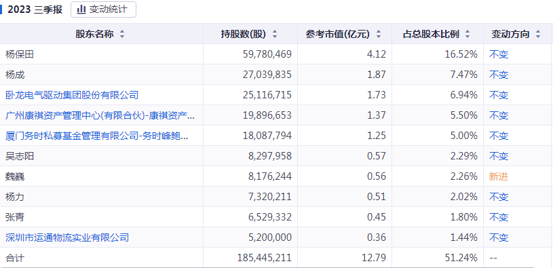
Task: Click market value 4.12
Action: click(x=377, y=54)
